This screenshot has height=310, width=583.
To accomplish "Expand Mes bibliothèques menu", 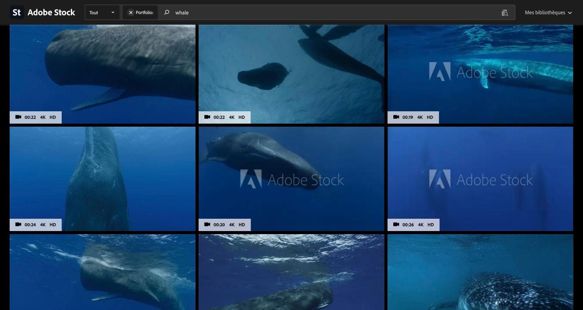I will point(548,13).
